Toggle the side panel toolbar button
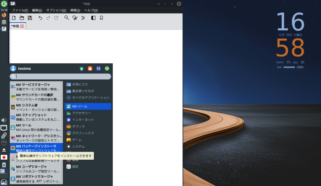 [93, 18]
